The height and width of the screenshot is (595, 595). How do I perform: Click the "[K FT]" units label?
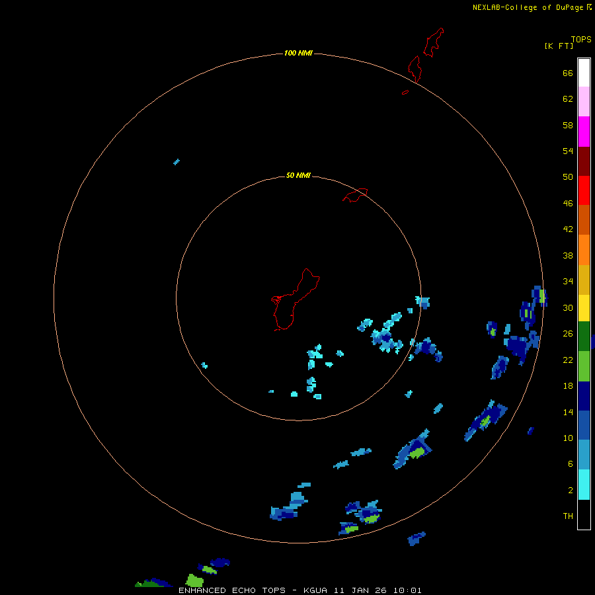(x=559, y=46)
